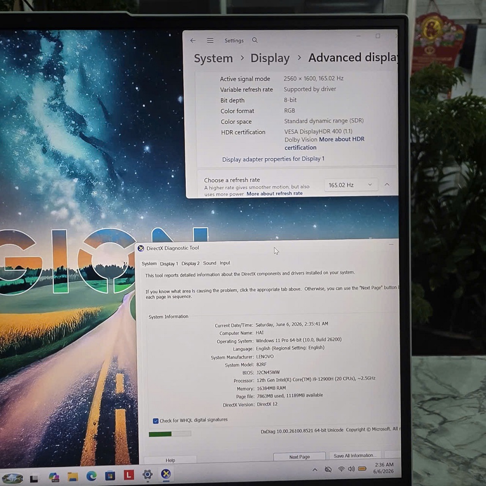Image resolution: width=486 pixels, height=486 pixels.
Task: Click 'VESA DisplayHDR 400 (1.1)' text
Action: pos(318,131)
